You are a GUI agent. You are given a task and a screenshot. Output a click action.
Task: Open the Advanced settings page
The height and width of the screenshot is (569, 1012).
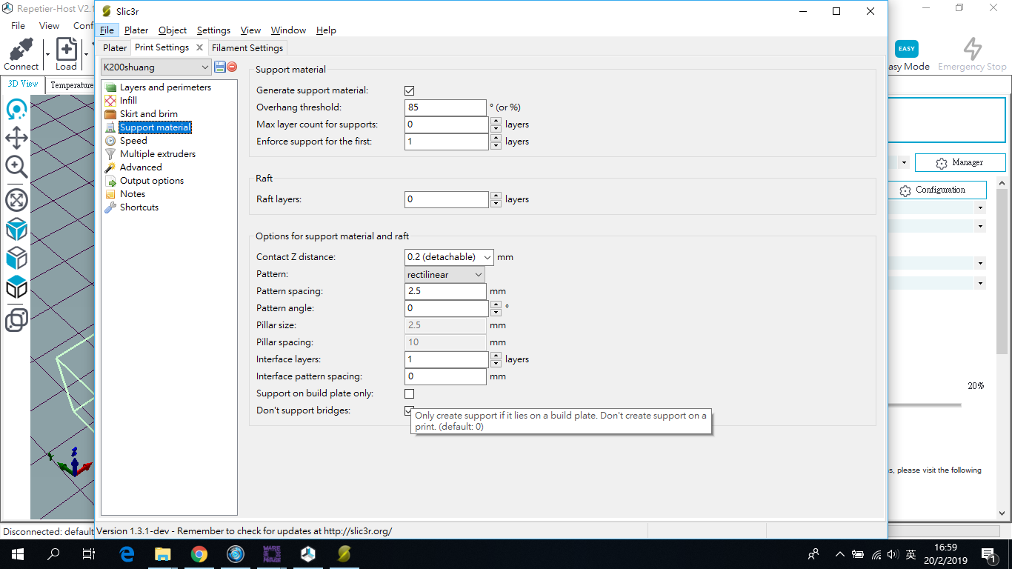pyautogui.click(x=141, y=167)
